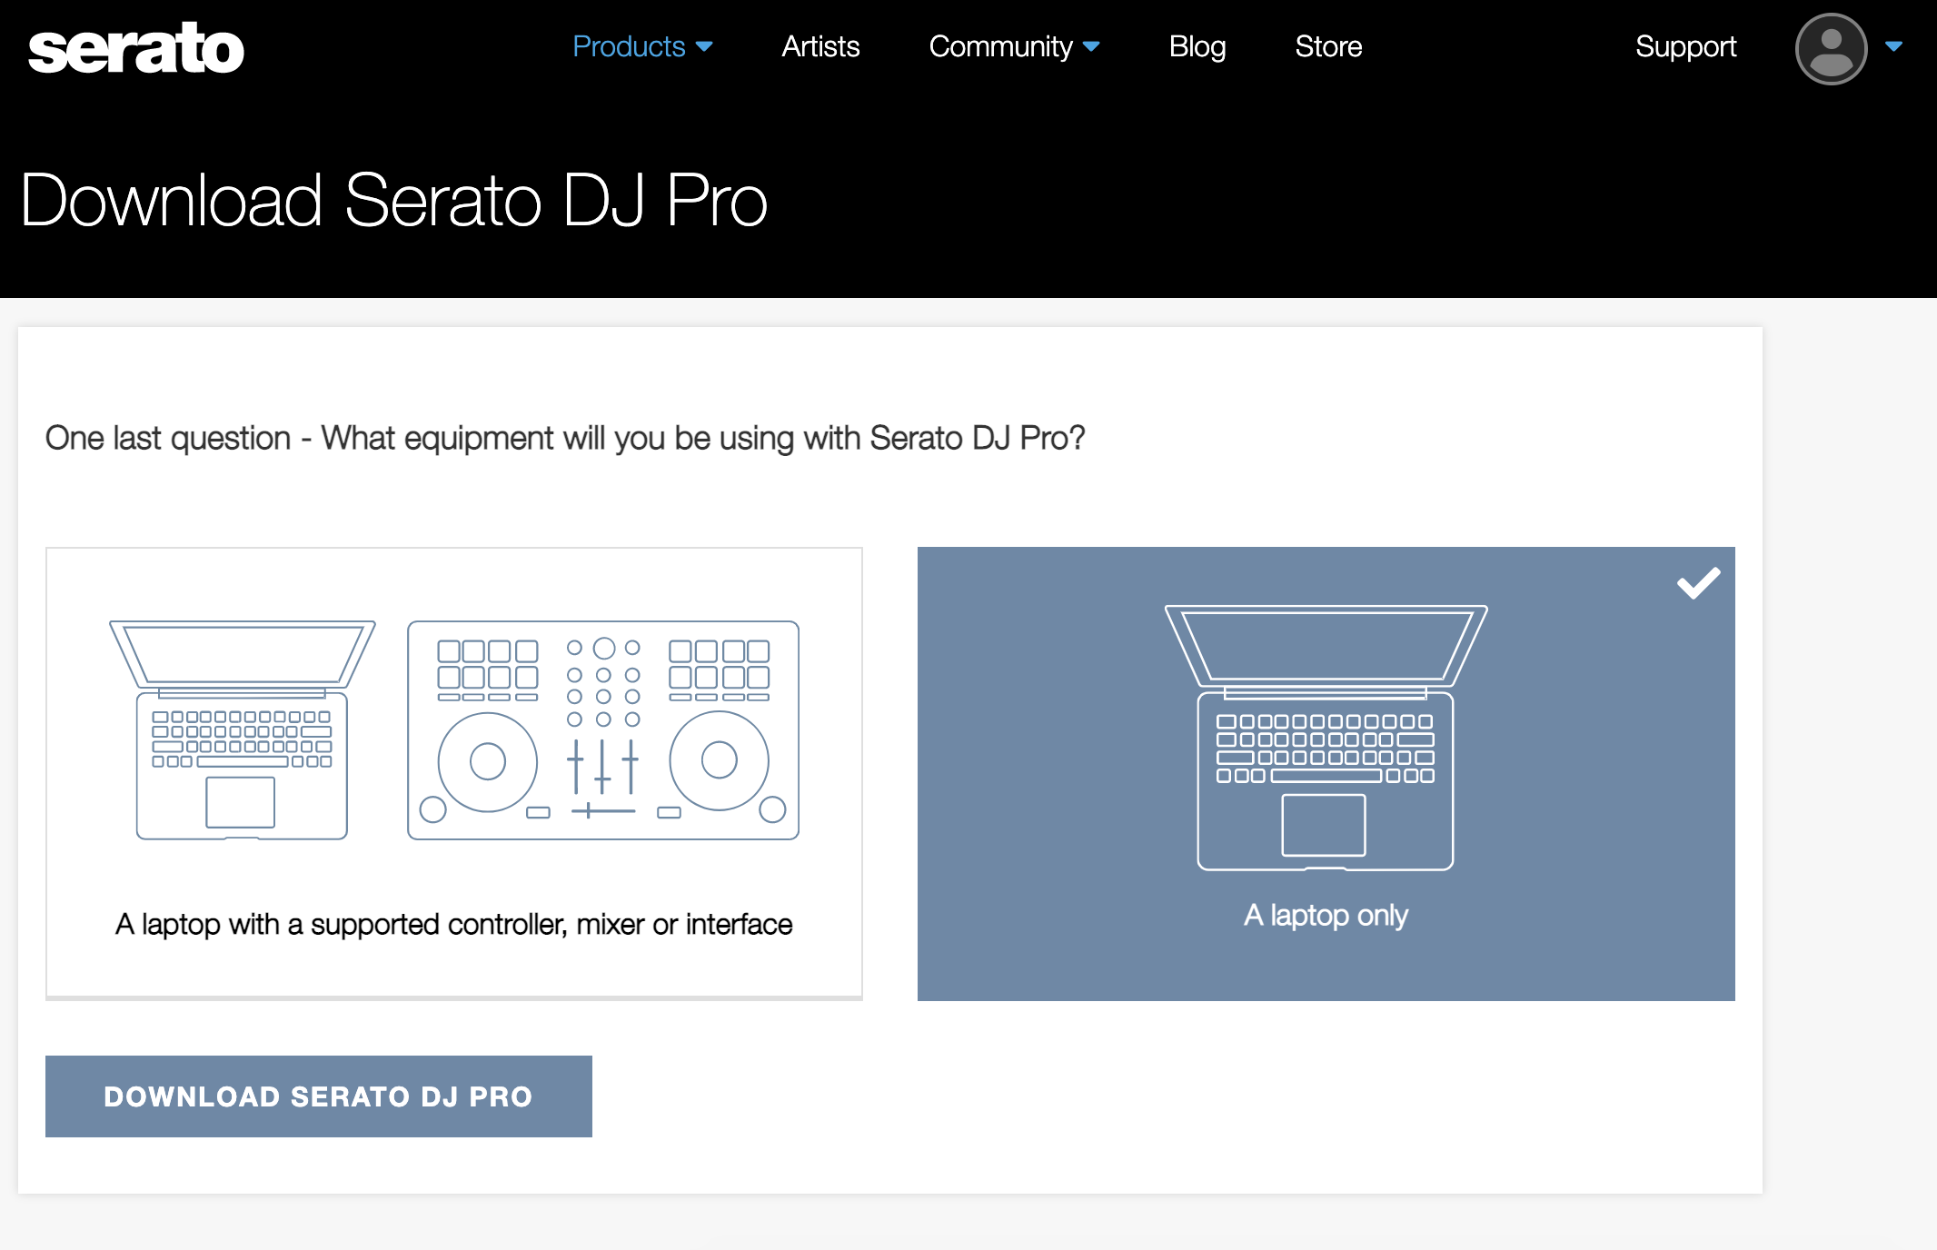Image resolution: width=1937 pixels, height=1250 pixels.
Task: Expand the Community dropdown arrow
Action: click(x=1092, y=46)
